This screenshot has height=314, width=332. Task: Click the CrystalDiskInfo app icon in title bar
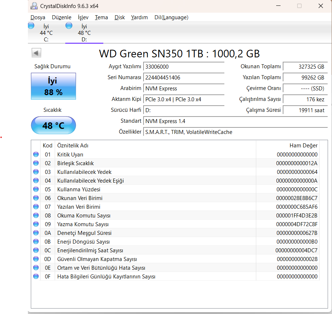point(34,6)
